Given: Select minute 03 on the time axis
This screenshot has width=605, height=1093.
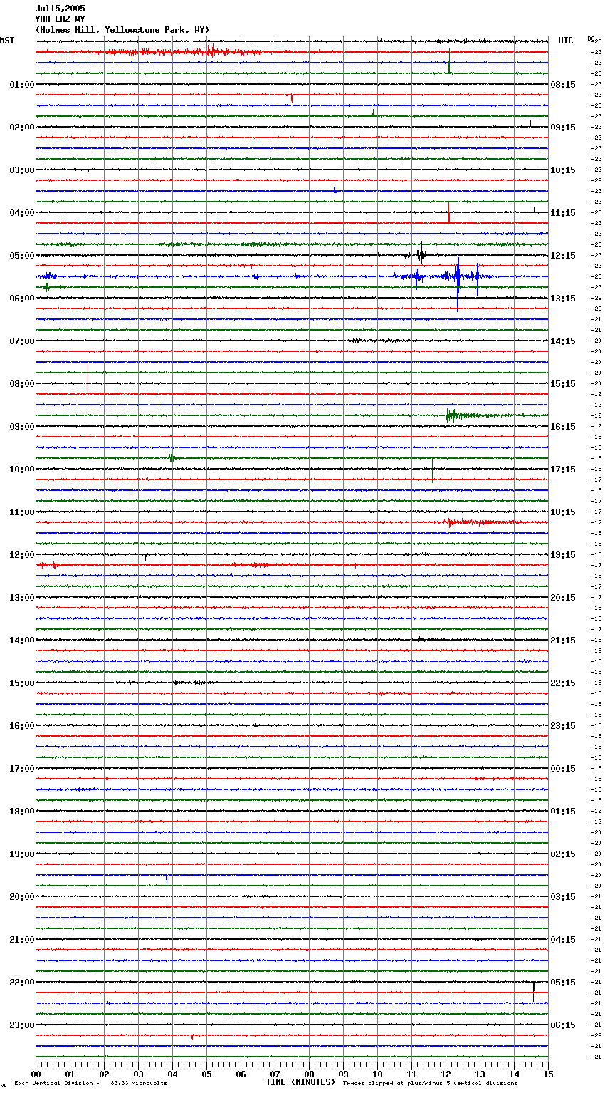Looking at the screenshot, I should click(138, 1074).
